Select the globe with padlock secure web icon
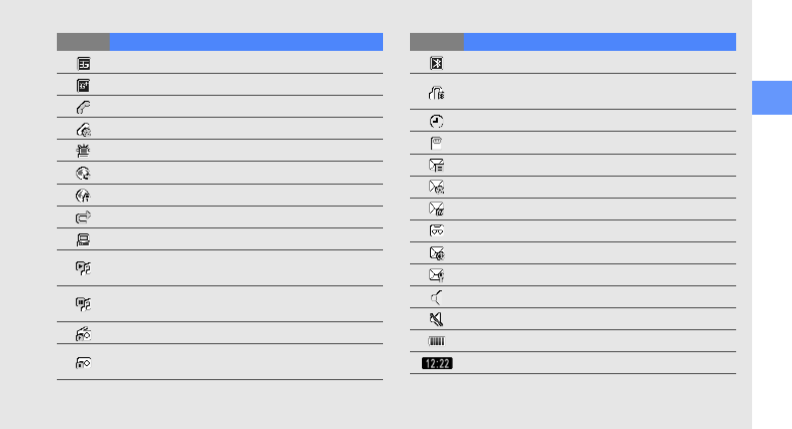Screen dimensions: 792x429 pyautogui.click(x=84, y=196)
